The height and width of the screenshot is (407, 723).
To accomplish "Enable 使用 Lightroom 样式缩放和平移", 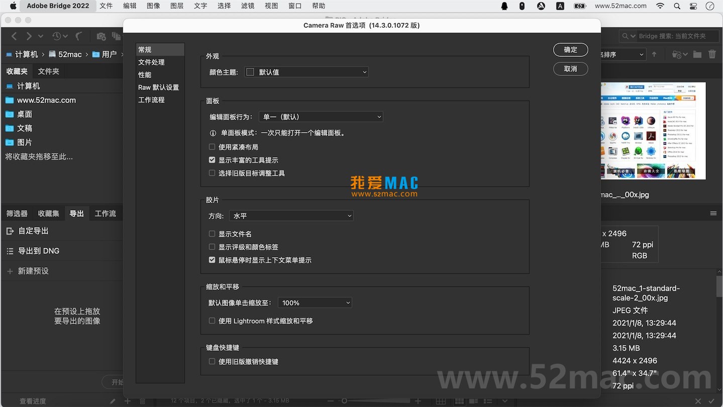I will coord(212,321).
